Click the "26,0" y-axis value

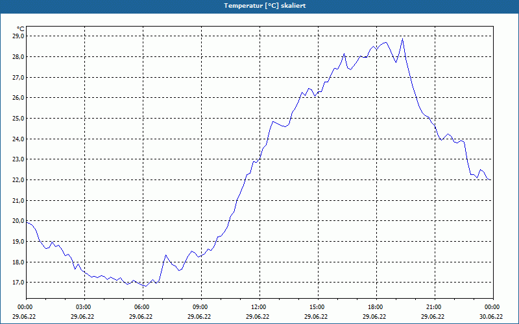pyautogui.click(x=18, y=98)
